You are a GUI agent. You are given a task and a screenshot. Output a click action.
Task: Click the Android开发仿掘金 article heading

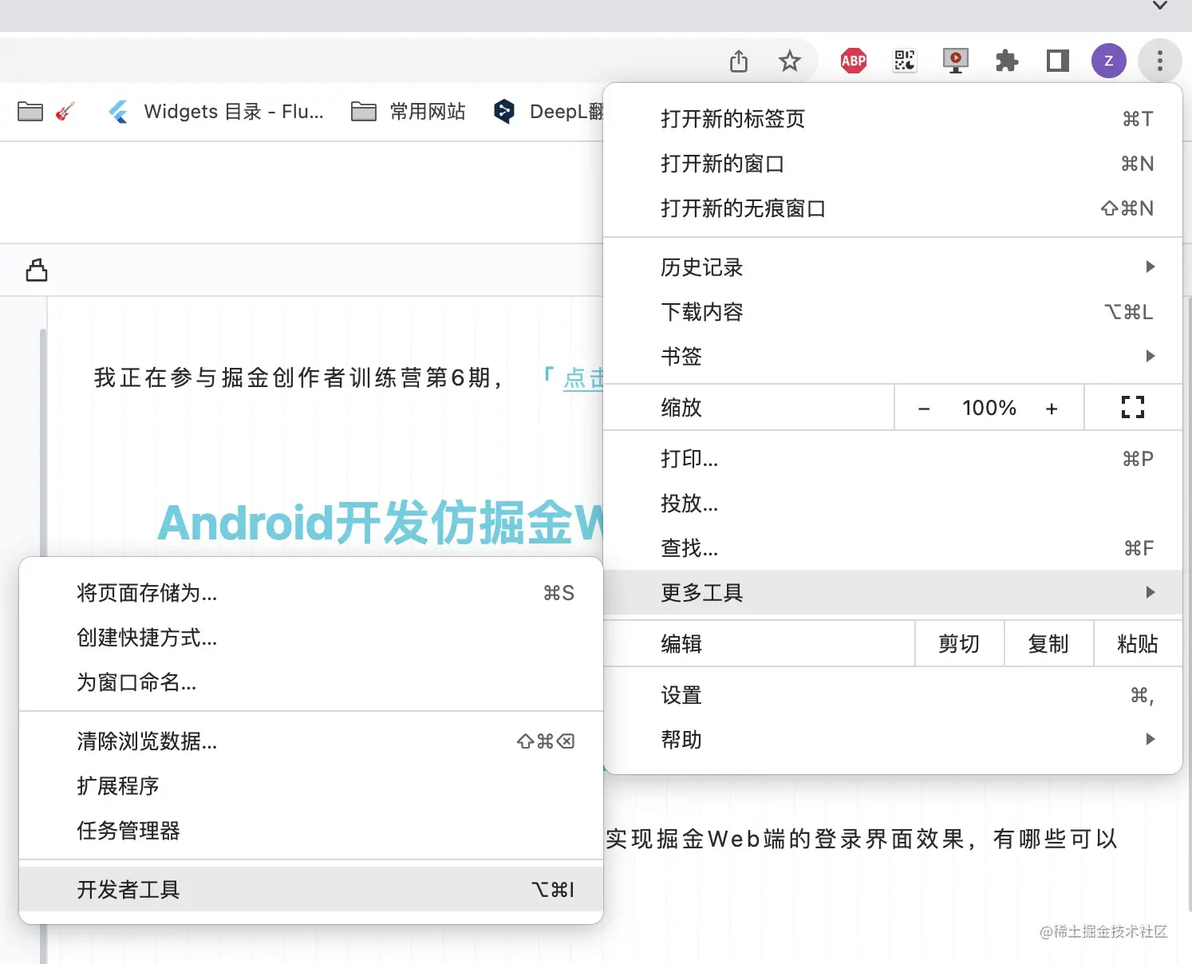381,523
